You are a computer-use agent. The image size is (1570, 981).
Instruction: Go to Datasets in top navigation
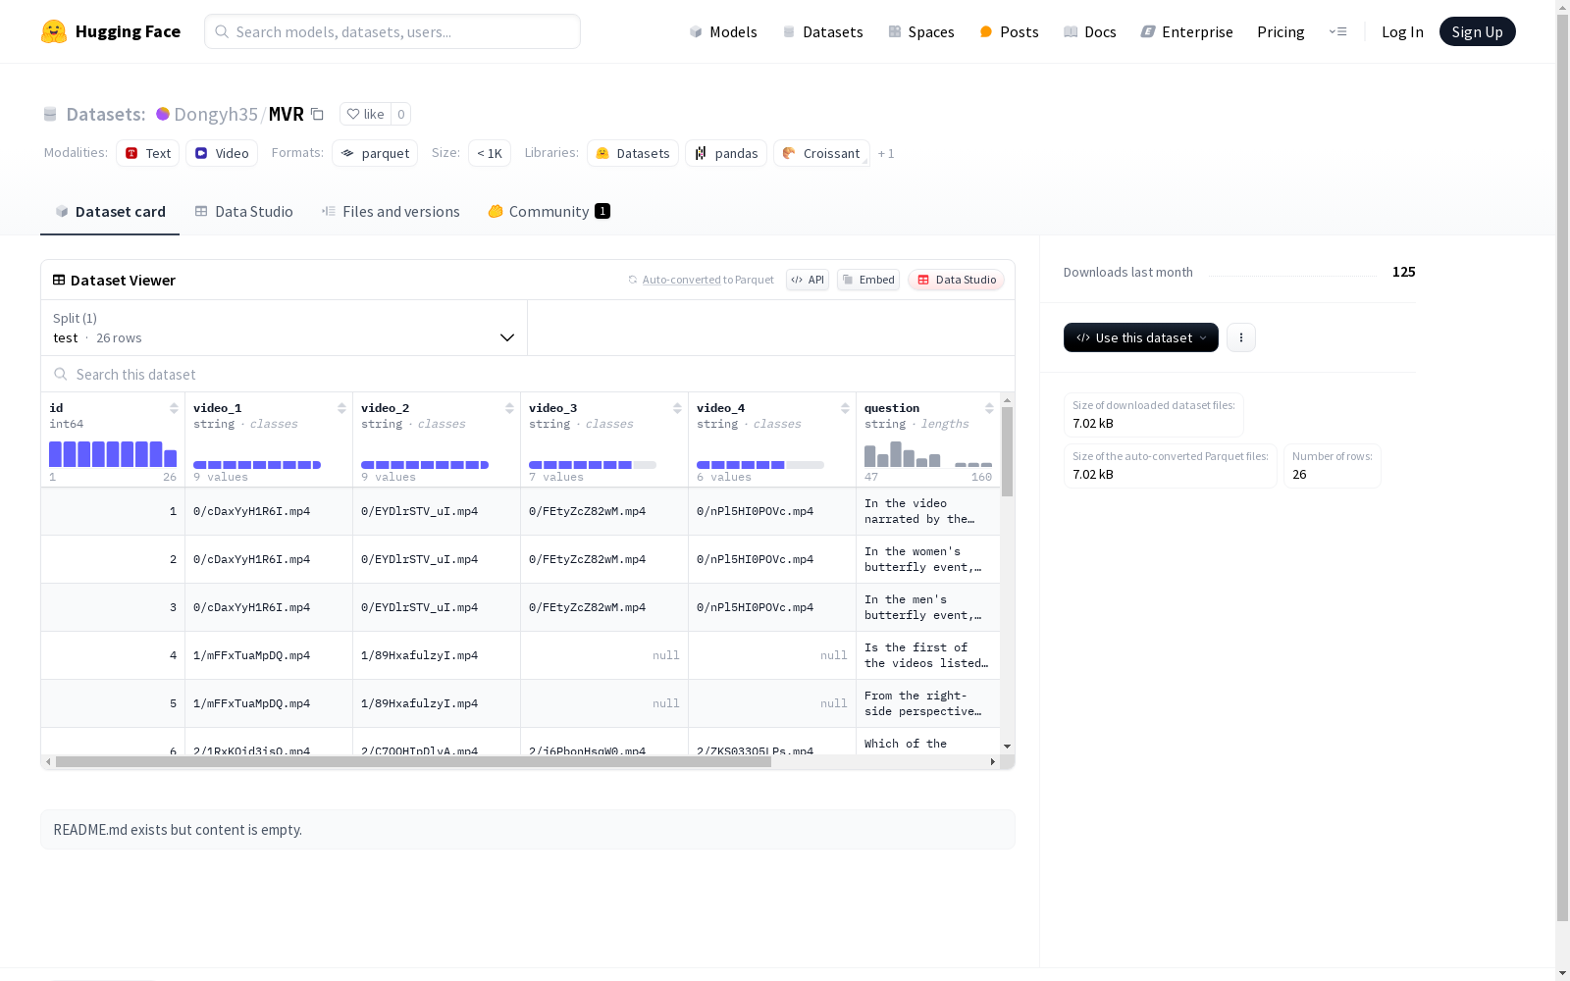coord(822,31)
